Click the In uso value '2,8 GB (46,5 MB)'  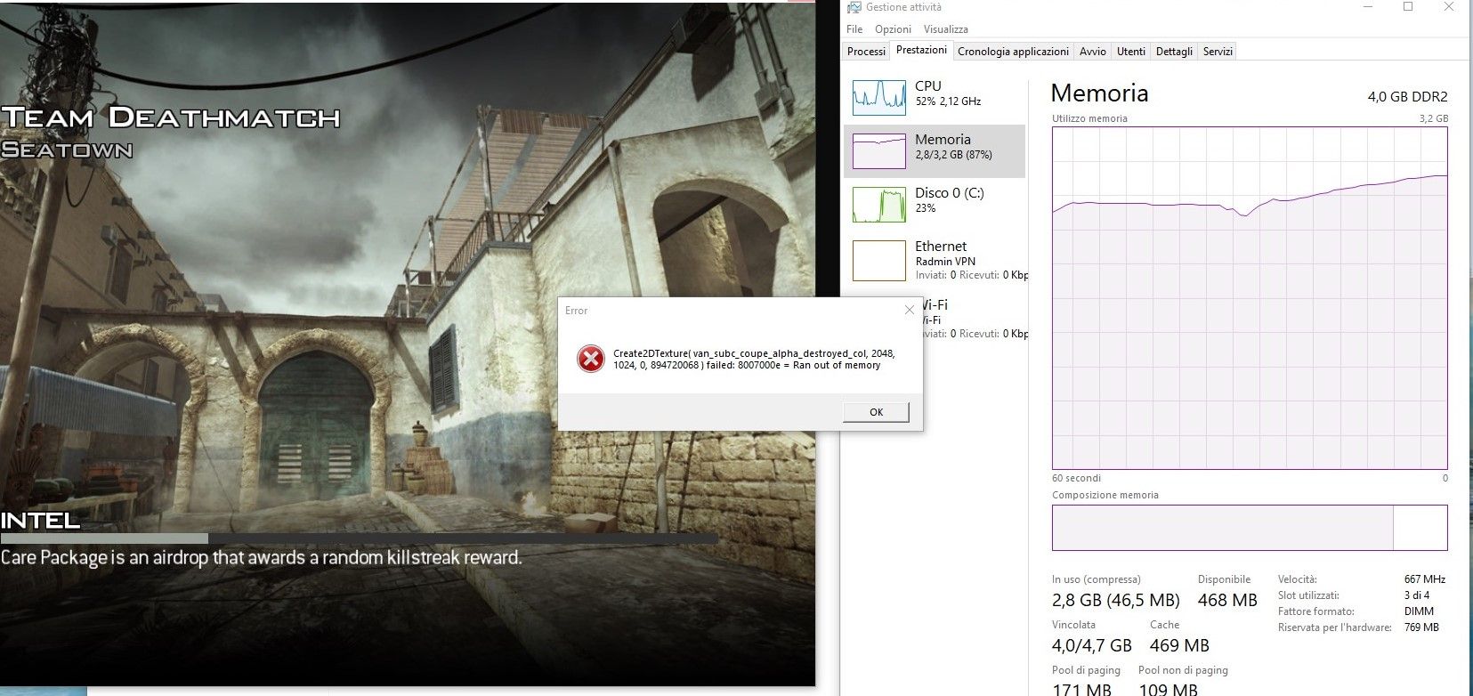[x=1116, y=600]
